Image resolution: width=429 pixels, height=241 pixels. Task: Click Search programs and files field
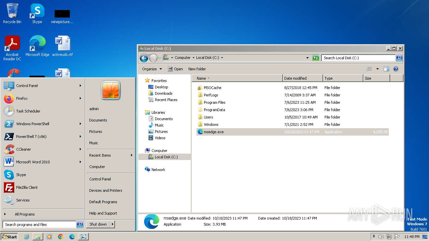(x=39, y=225)
